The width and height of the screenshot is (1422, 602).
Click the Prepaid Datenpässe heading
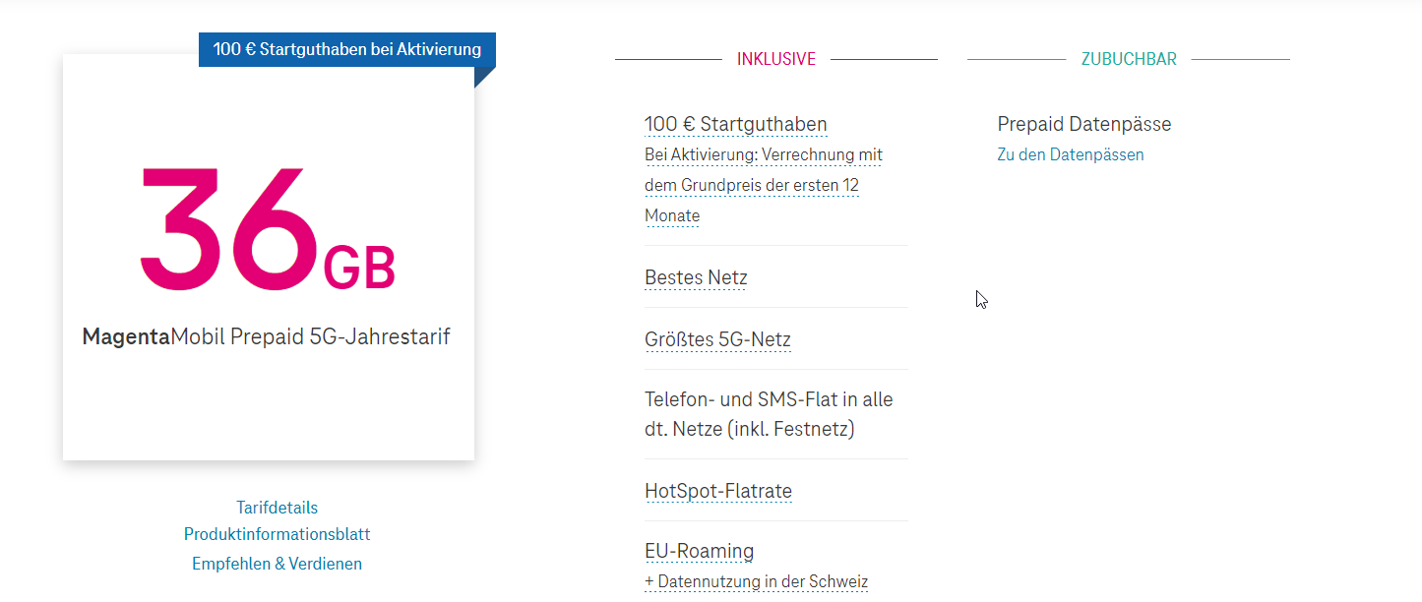click(1083, 124)
